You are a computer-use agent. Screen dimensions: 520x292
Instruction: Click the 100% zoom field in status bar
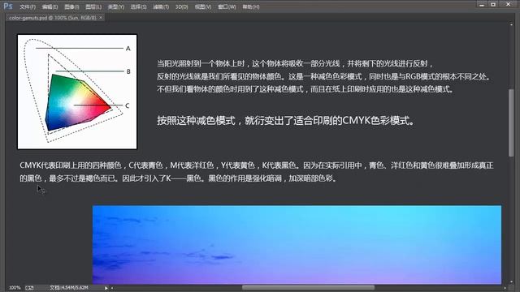point(15,288)
